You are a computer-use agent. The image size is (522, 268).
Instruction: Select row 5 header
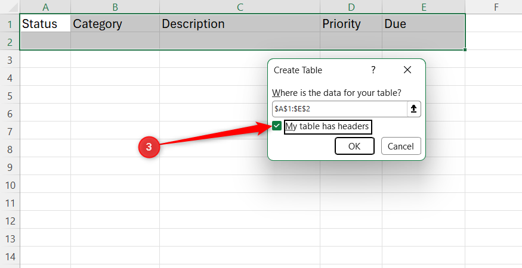point(10,95)
